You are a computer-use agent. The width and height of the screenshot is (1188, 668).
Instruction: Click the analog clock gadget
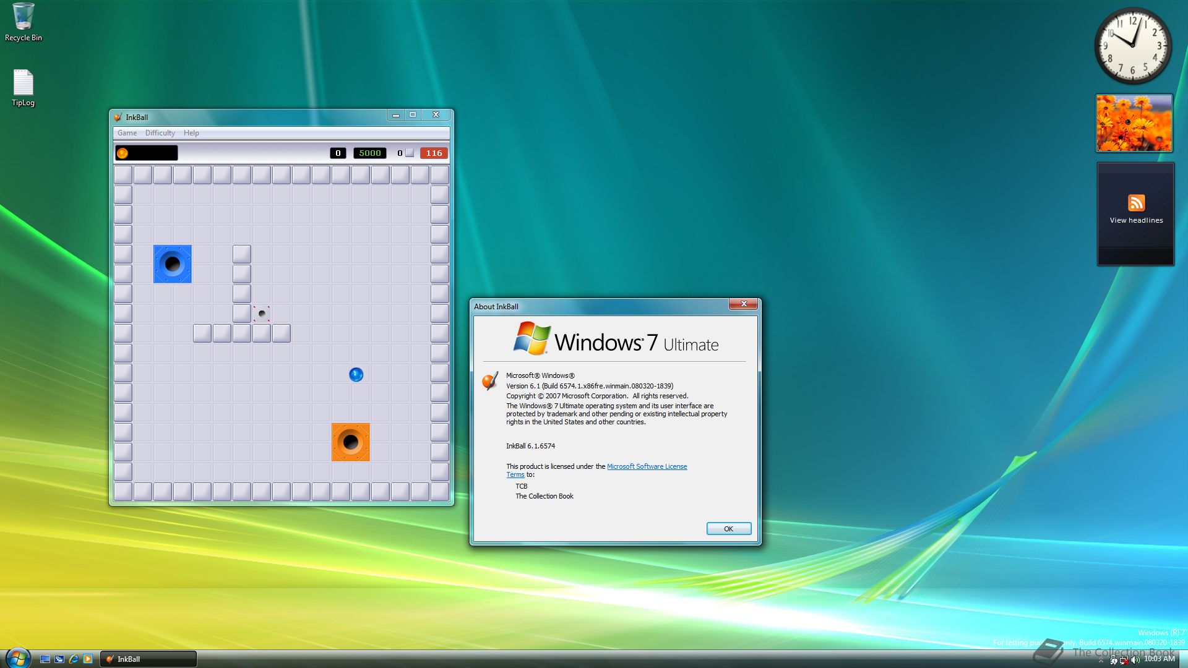(x=1133, y=46)
